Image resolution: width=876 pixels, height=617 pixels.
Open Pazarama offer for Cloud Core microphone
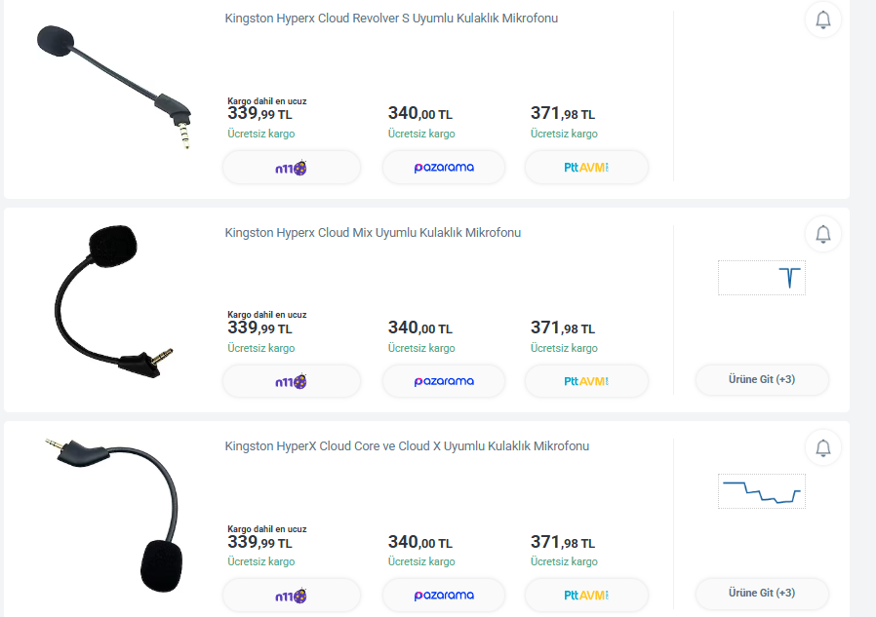coord(444,595)
